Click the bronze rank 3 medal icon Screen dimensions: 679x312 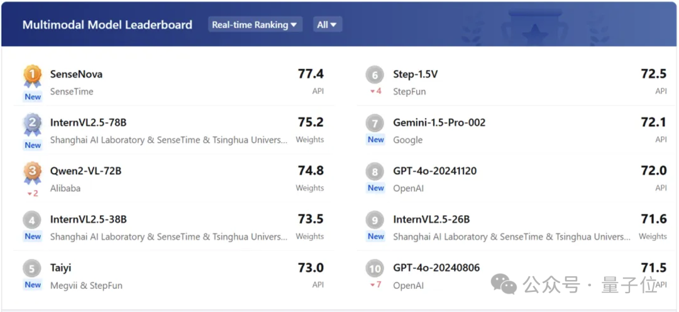(33, 172)
